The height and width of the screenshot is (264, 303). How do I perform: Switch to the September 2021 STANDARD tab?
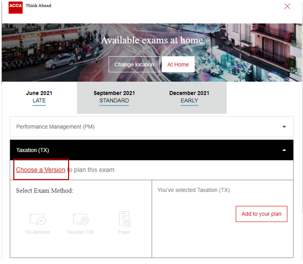114,97
